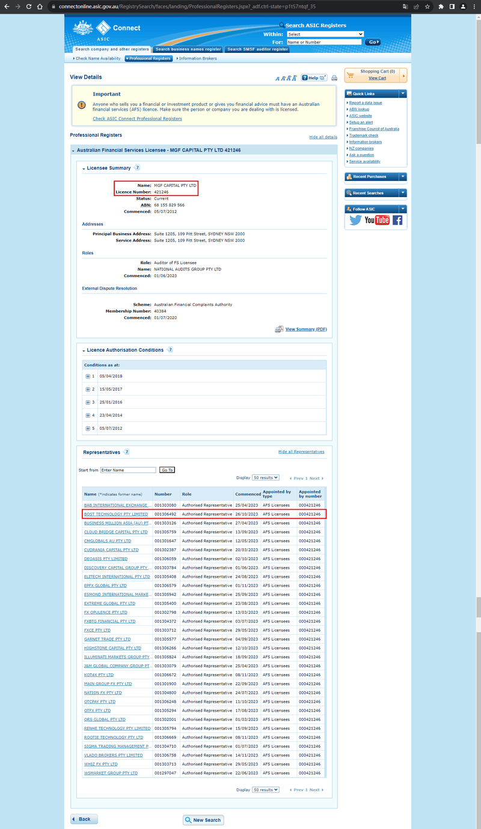Screen dimensions: 481x829
Task: Click the Licence Authorisation Conditions help icon
Action: coord(170,350)
